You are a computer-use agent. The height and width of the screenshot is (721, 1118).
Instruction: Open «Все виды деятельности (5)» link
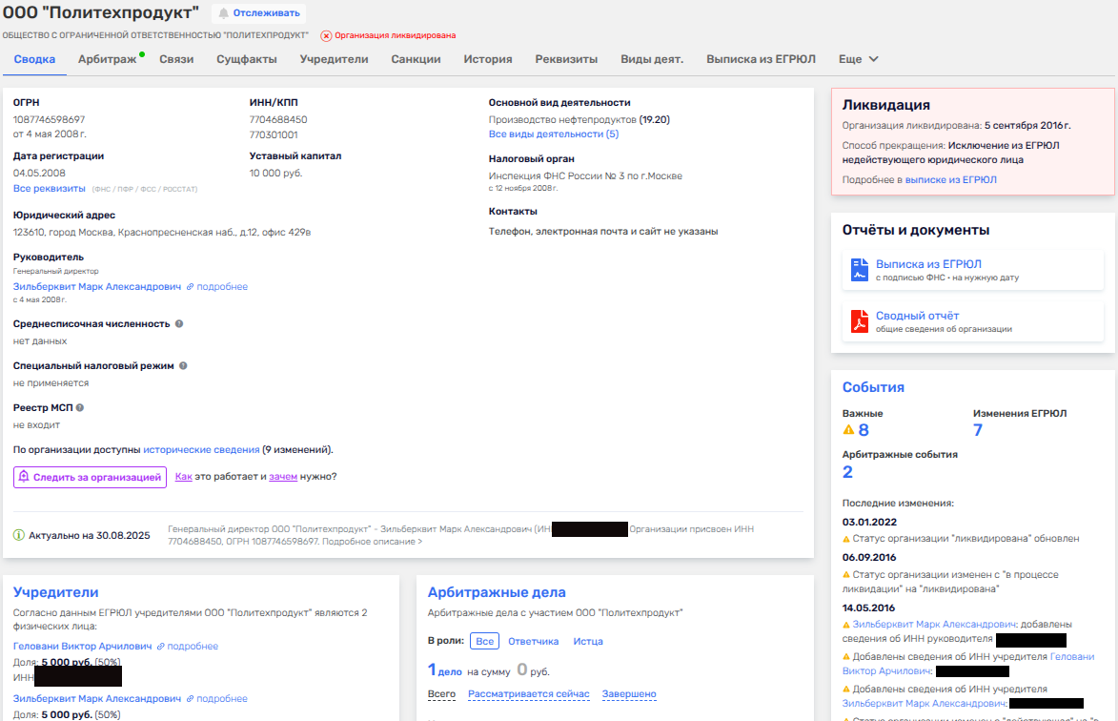[x=553, y=134]
